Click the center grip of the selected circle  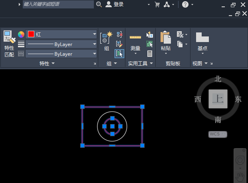coord(112,126)
